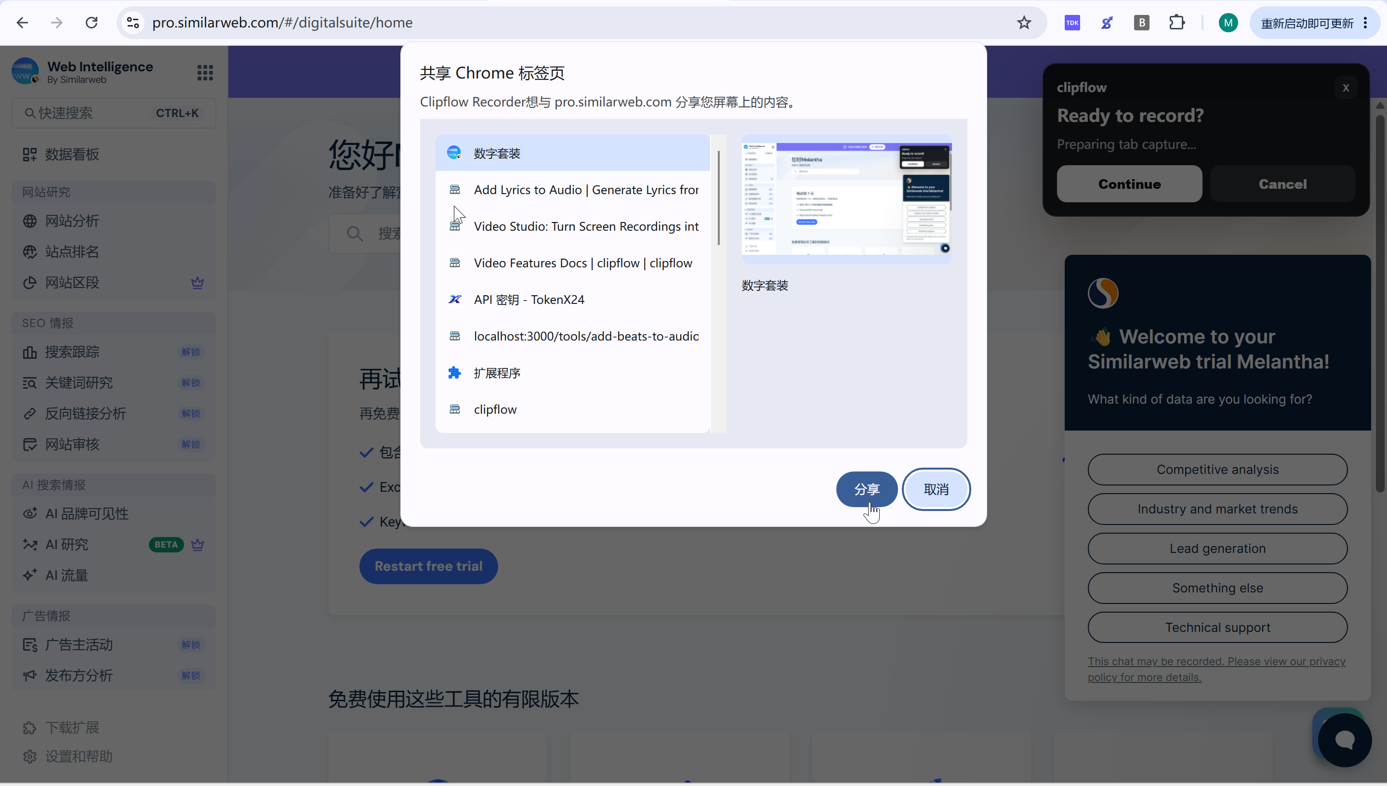
Task: Choose Lead generation chat option
Action: click(1217, 549)
